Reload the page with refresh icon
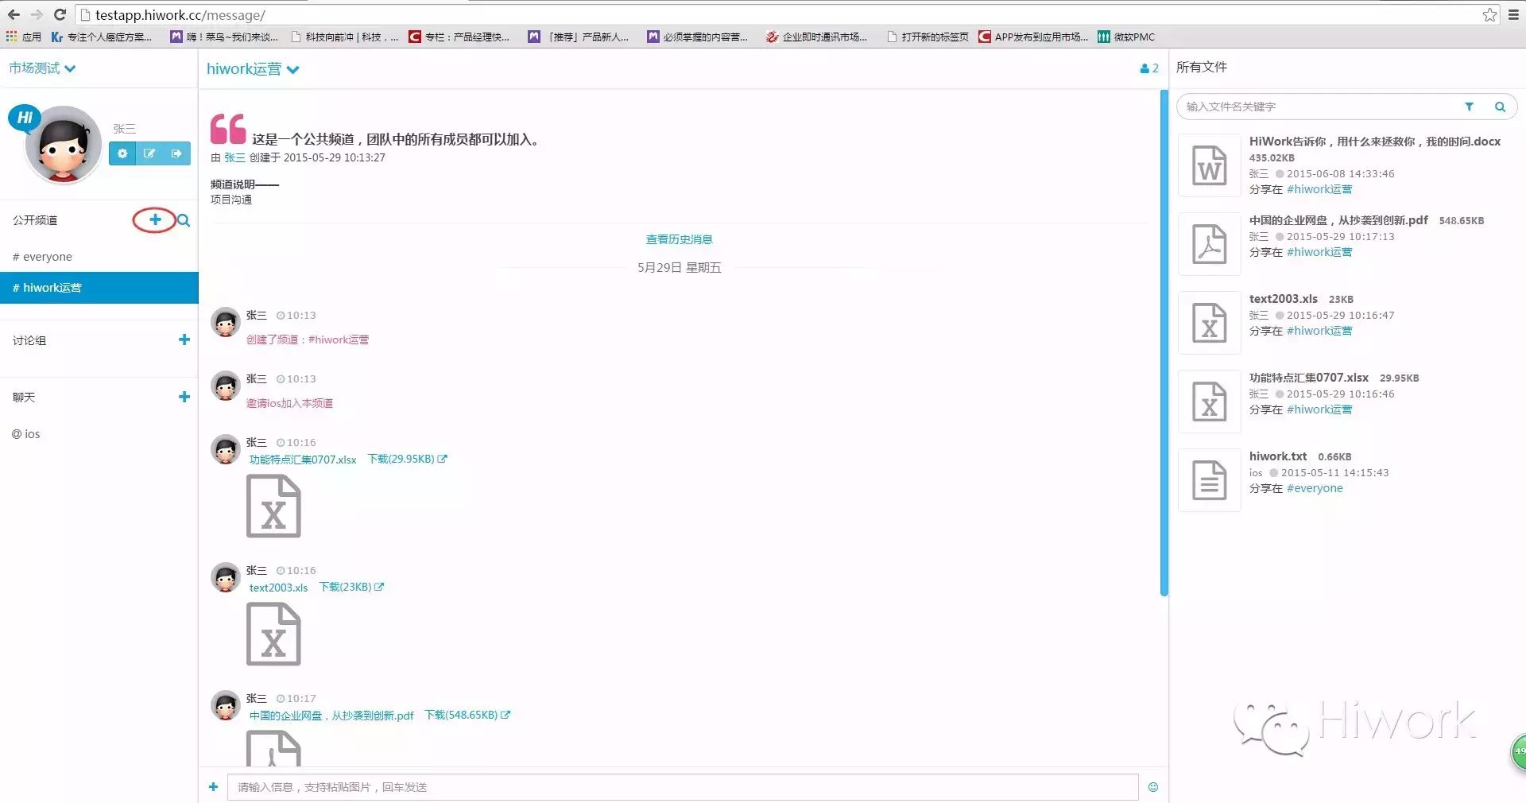This screenshot has width=1526, height=803. point(60,14)
